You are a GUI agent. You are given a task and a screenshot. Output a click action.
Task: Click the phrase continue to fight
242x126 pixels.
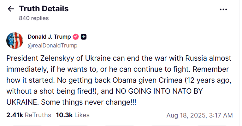[x=162, y=69]
